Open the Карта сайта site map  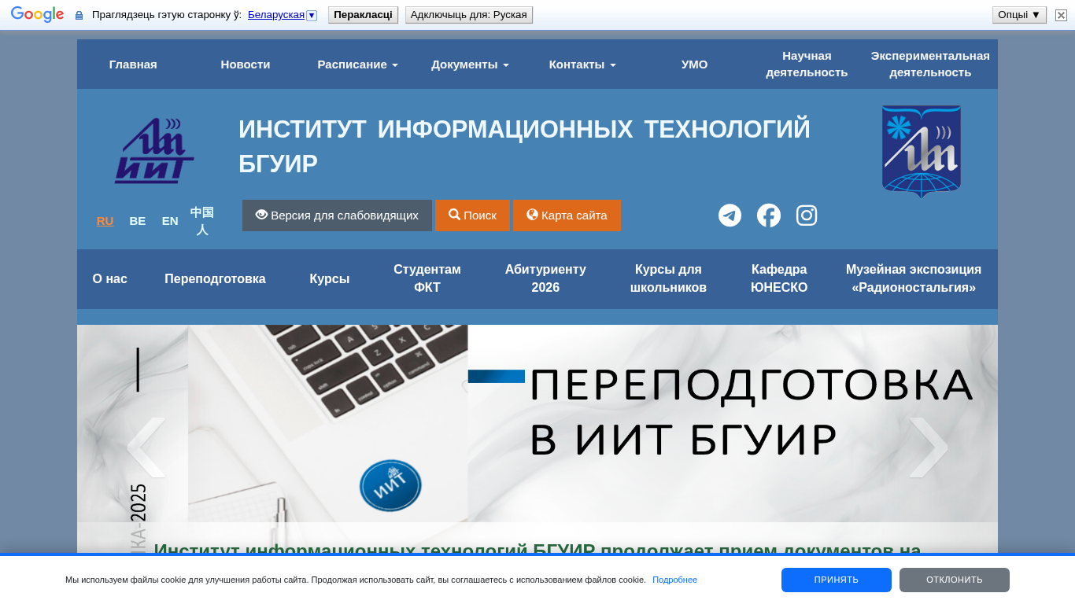click(x=567, y=215)
